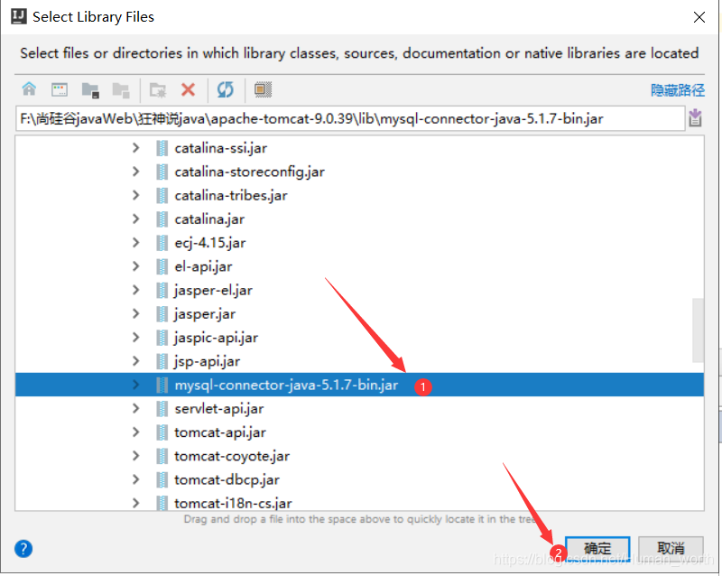This screenshot has height=576, width=722.
Task: Select servlet-api.jar file row
Action: click(x=359, y=408)
